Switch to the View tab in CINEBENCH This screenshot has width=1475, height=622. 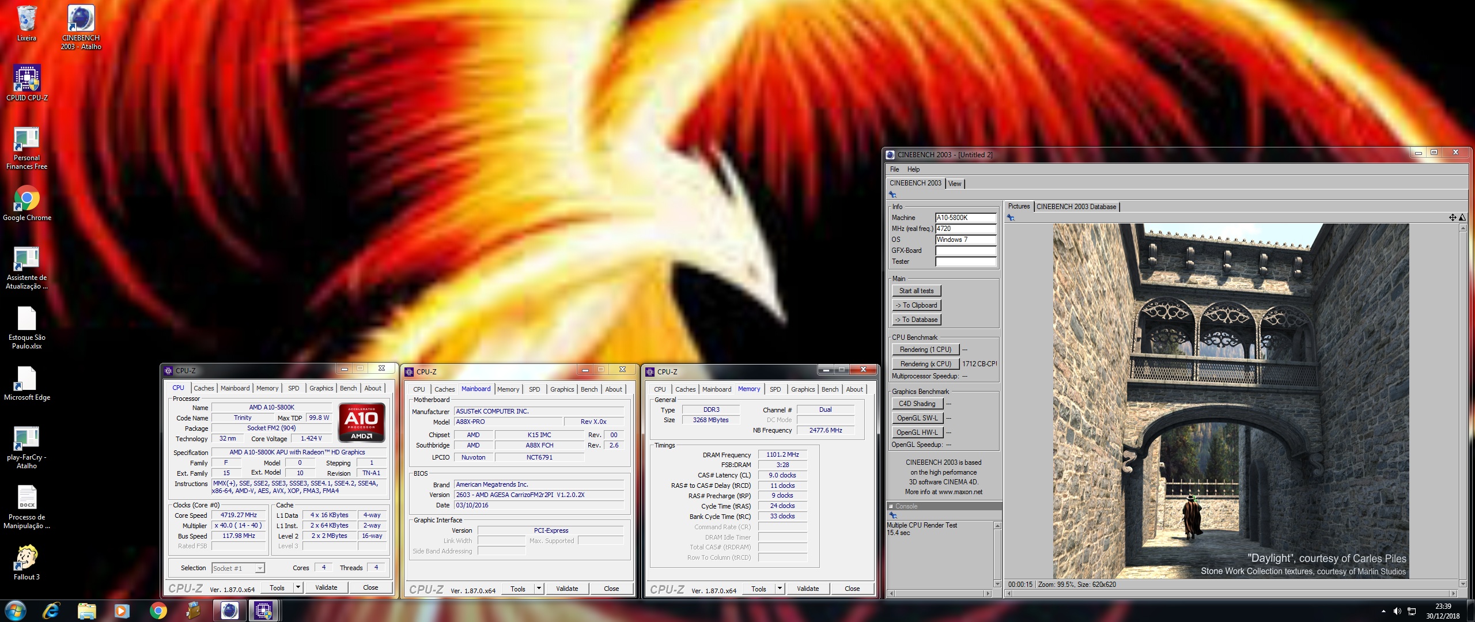click(955, 184)
